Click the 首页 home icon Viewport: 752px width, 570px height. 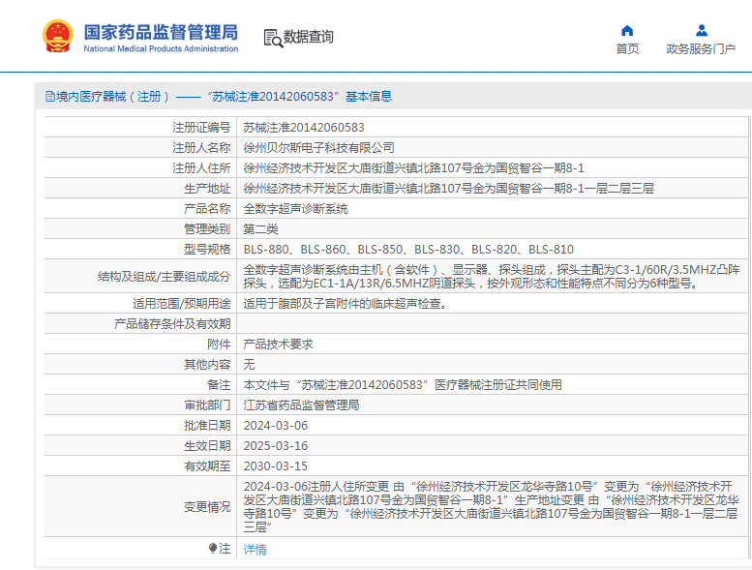627,31
